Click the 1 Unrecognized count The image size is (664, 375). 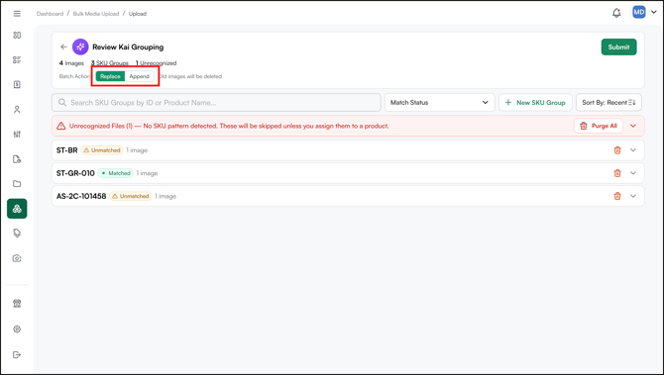tap(157, 63)
